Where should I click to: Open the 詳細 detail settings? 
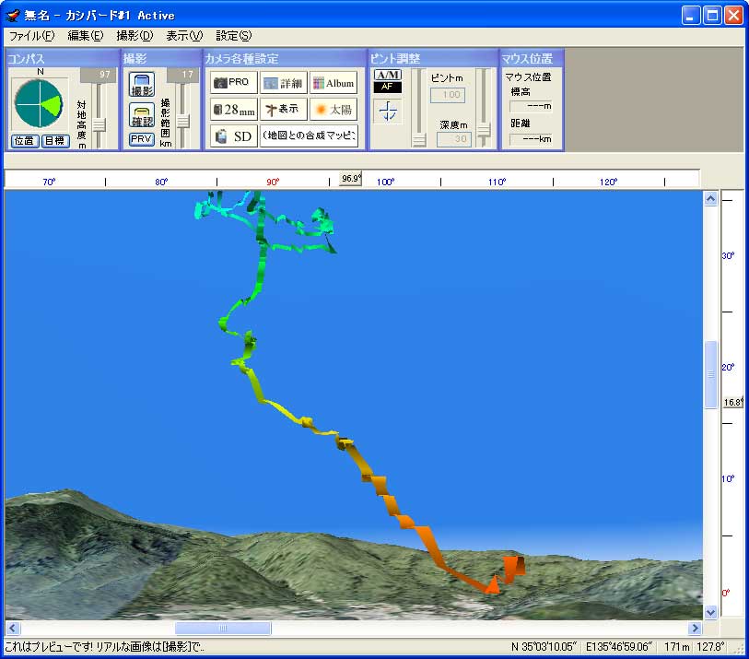(283, 83)
